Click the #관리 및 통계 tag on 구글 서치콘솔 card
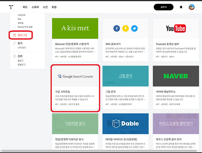Image resolution: width=202 pixels, height=153 pixels. [x=74, y=104]
